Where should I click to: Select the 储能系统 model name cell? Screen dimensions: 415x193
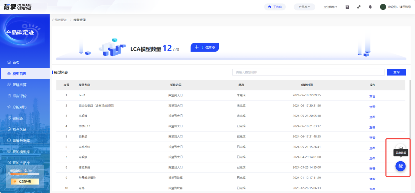pos(84,168)
